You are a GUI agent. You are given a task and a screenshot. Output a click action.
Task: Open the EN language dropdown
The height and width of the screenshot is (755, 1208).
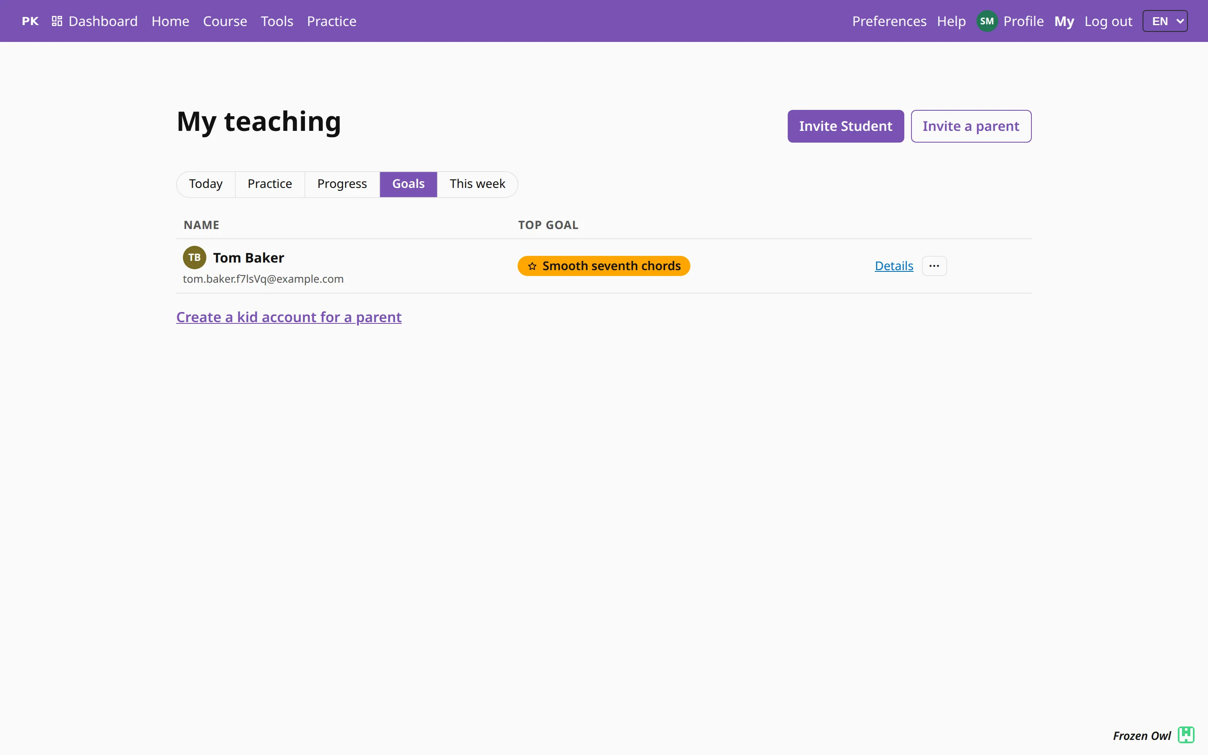click(x=1164, y=21)
